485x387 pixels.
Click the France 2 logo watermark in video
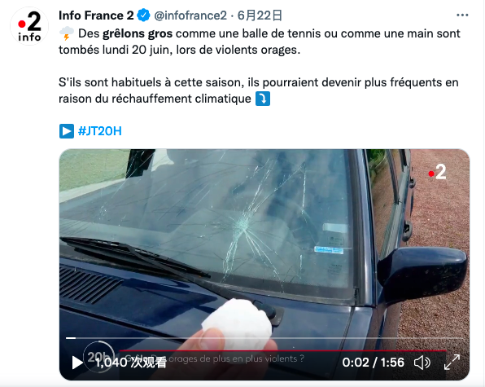[437, 172]
